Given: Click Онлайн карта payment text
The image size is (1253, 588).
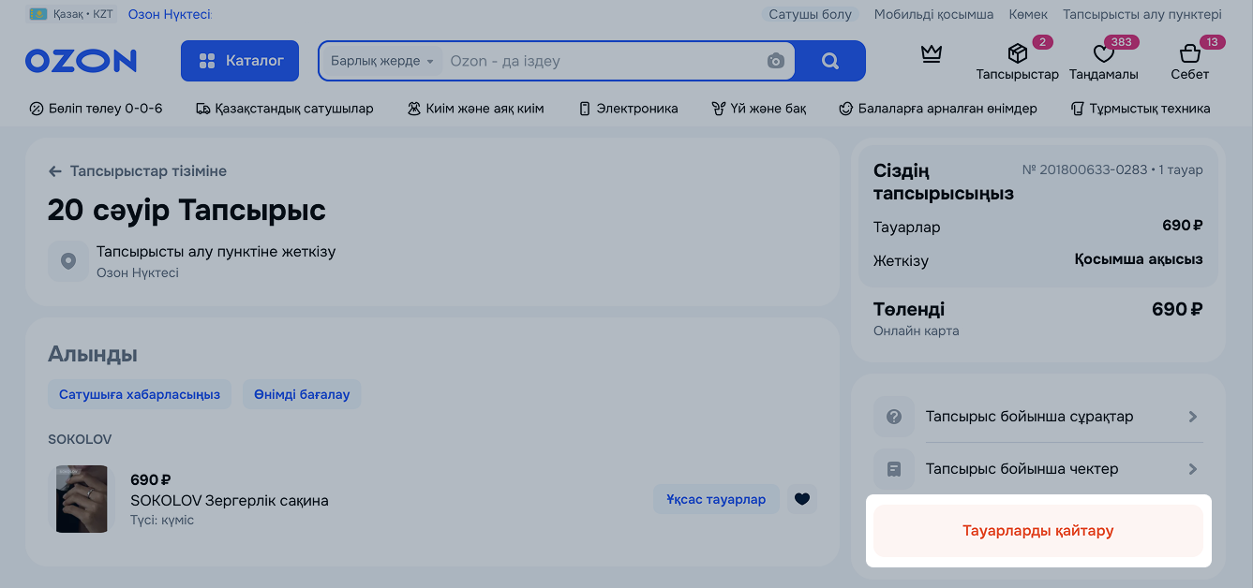Looking at the screenshot, I should tap(917, 331).
